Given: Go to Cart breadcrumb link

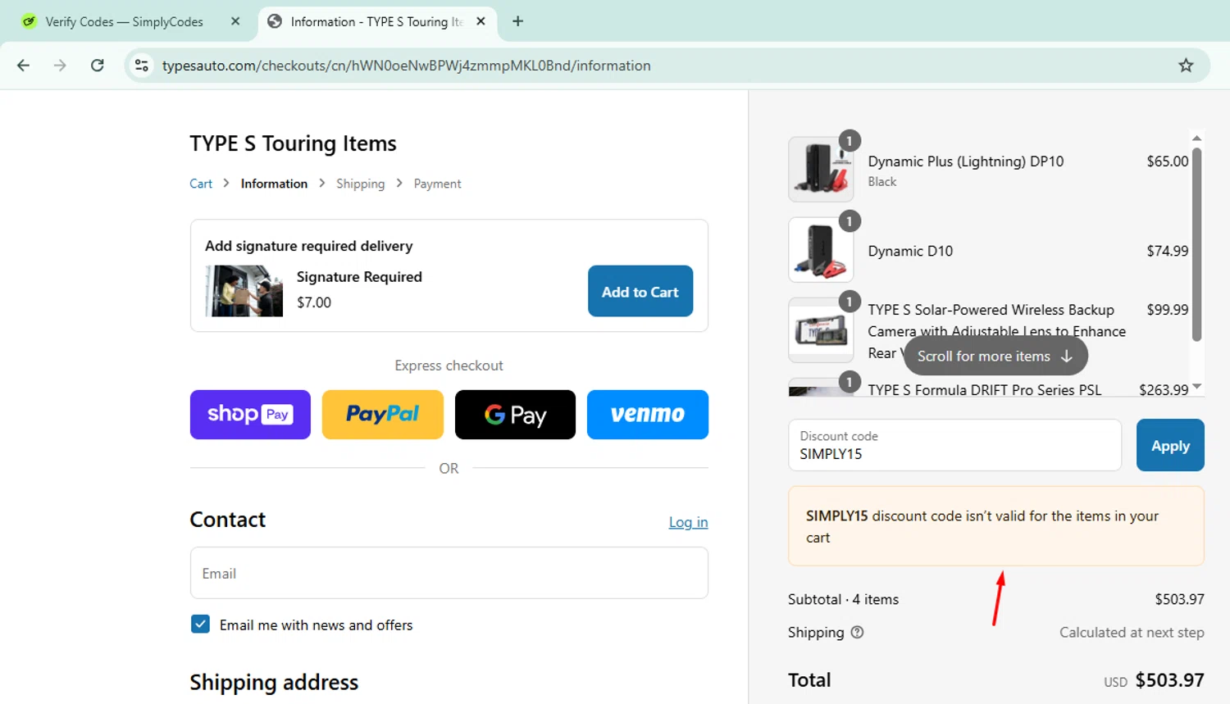Looking at the screenshot, I should pos(201,184).
